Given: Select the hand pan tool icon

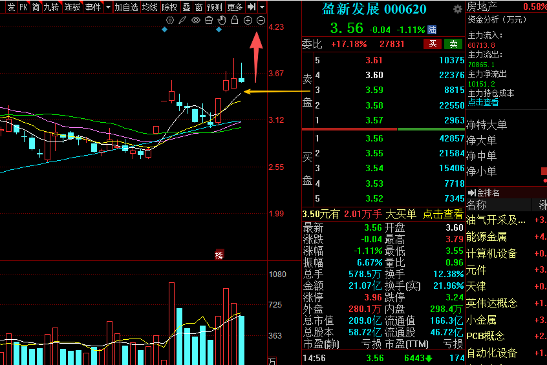Looking at the screenshot, I should point(222,20).
